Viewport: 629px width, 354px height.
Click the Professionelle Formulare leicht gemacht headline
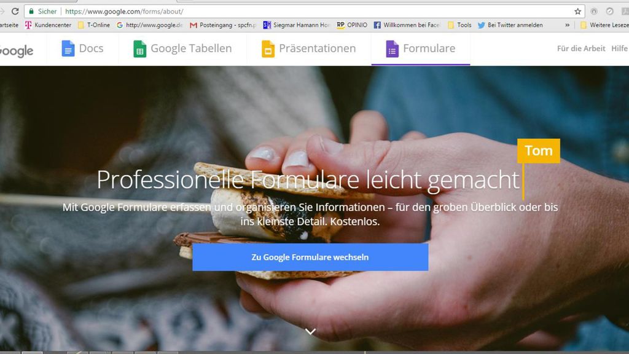(x=308, y=179)
